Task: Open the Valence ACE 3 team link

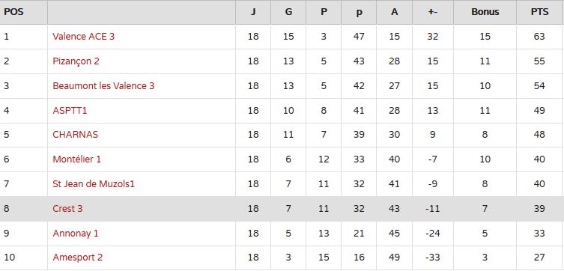Action: pos(83,37)
